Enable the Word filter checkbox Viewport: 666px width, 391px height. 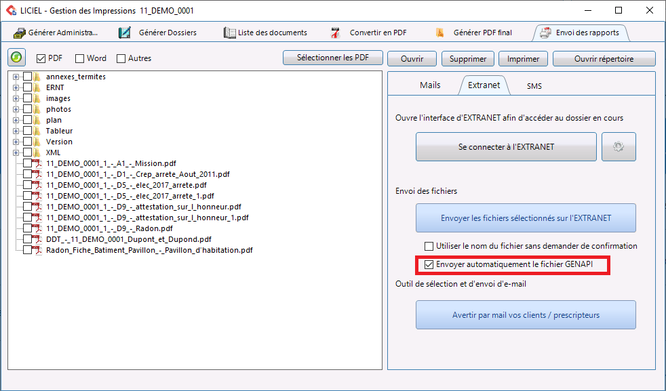80,58
